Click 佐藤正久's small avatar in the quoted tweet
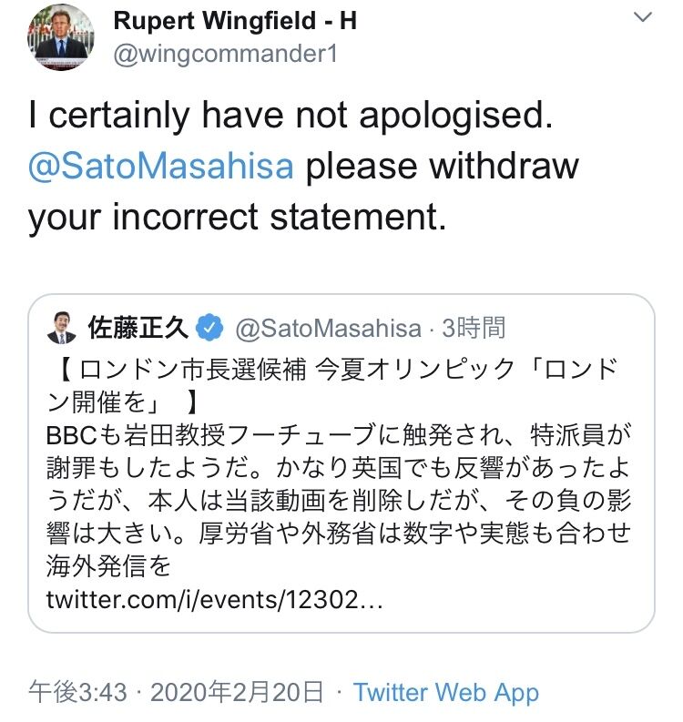 (x=62, y=330)
